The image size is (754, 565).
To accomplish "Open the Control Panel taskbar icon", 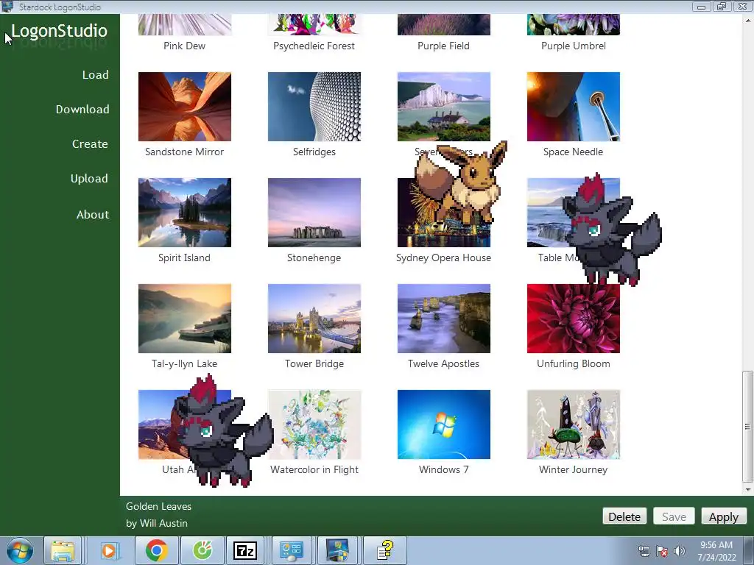I will pos(291,550).
